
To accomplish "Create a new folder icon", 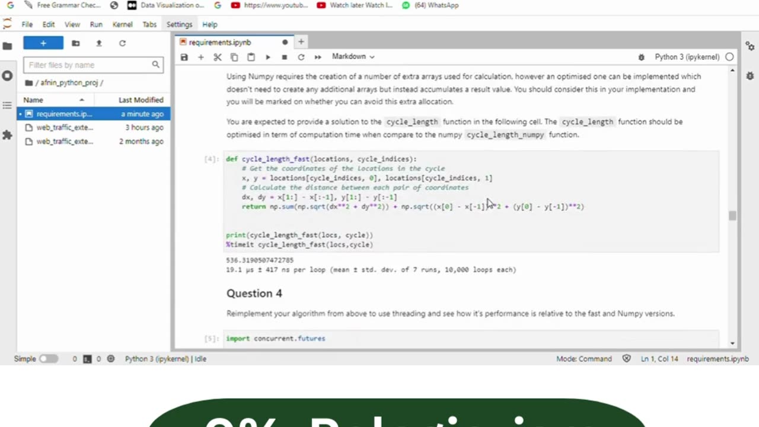I will 75,43.
